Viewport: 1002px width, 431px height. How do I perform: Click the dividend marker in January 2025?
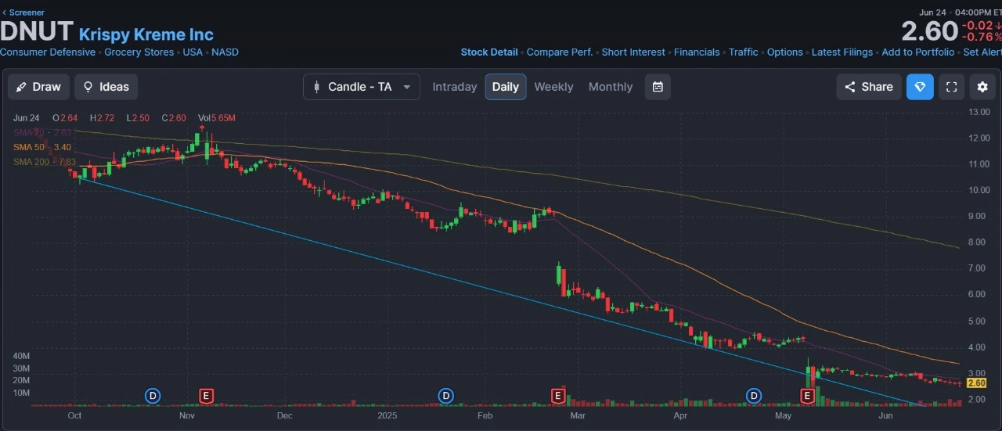[x=446, y=396]
